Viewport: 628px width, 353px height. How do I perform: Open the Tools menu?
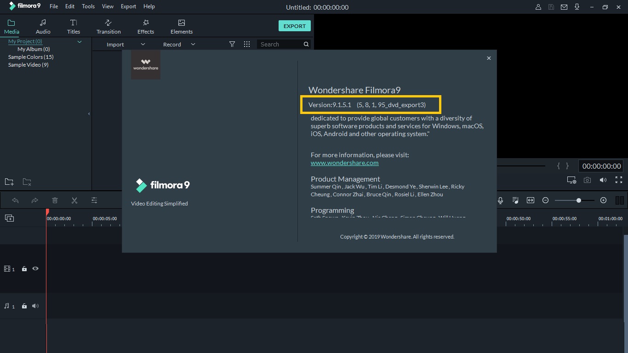[x=88, y=6]
